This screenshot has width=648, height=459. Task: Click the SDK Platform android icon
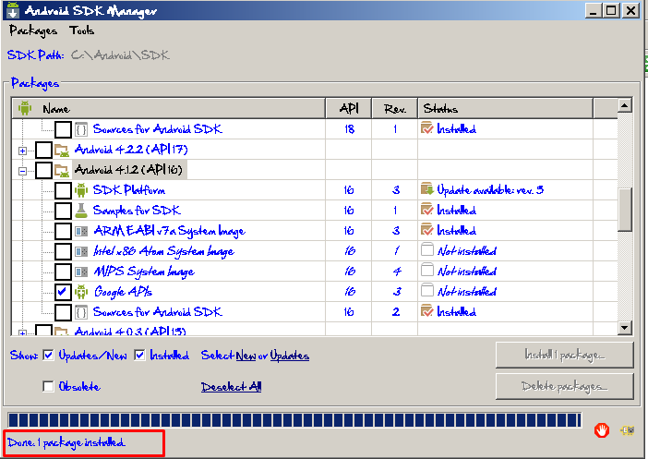click(81, 190)
